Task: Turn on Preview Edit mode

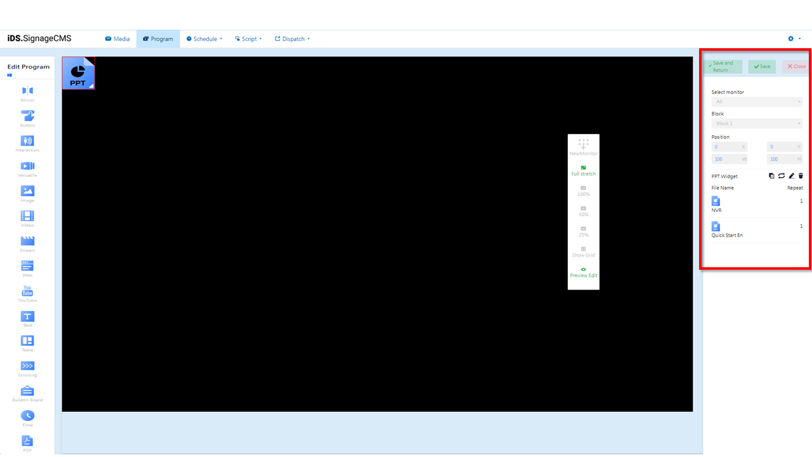Action: coord(583,272)
